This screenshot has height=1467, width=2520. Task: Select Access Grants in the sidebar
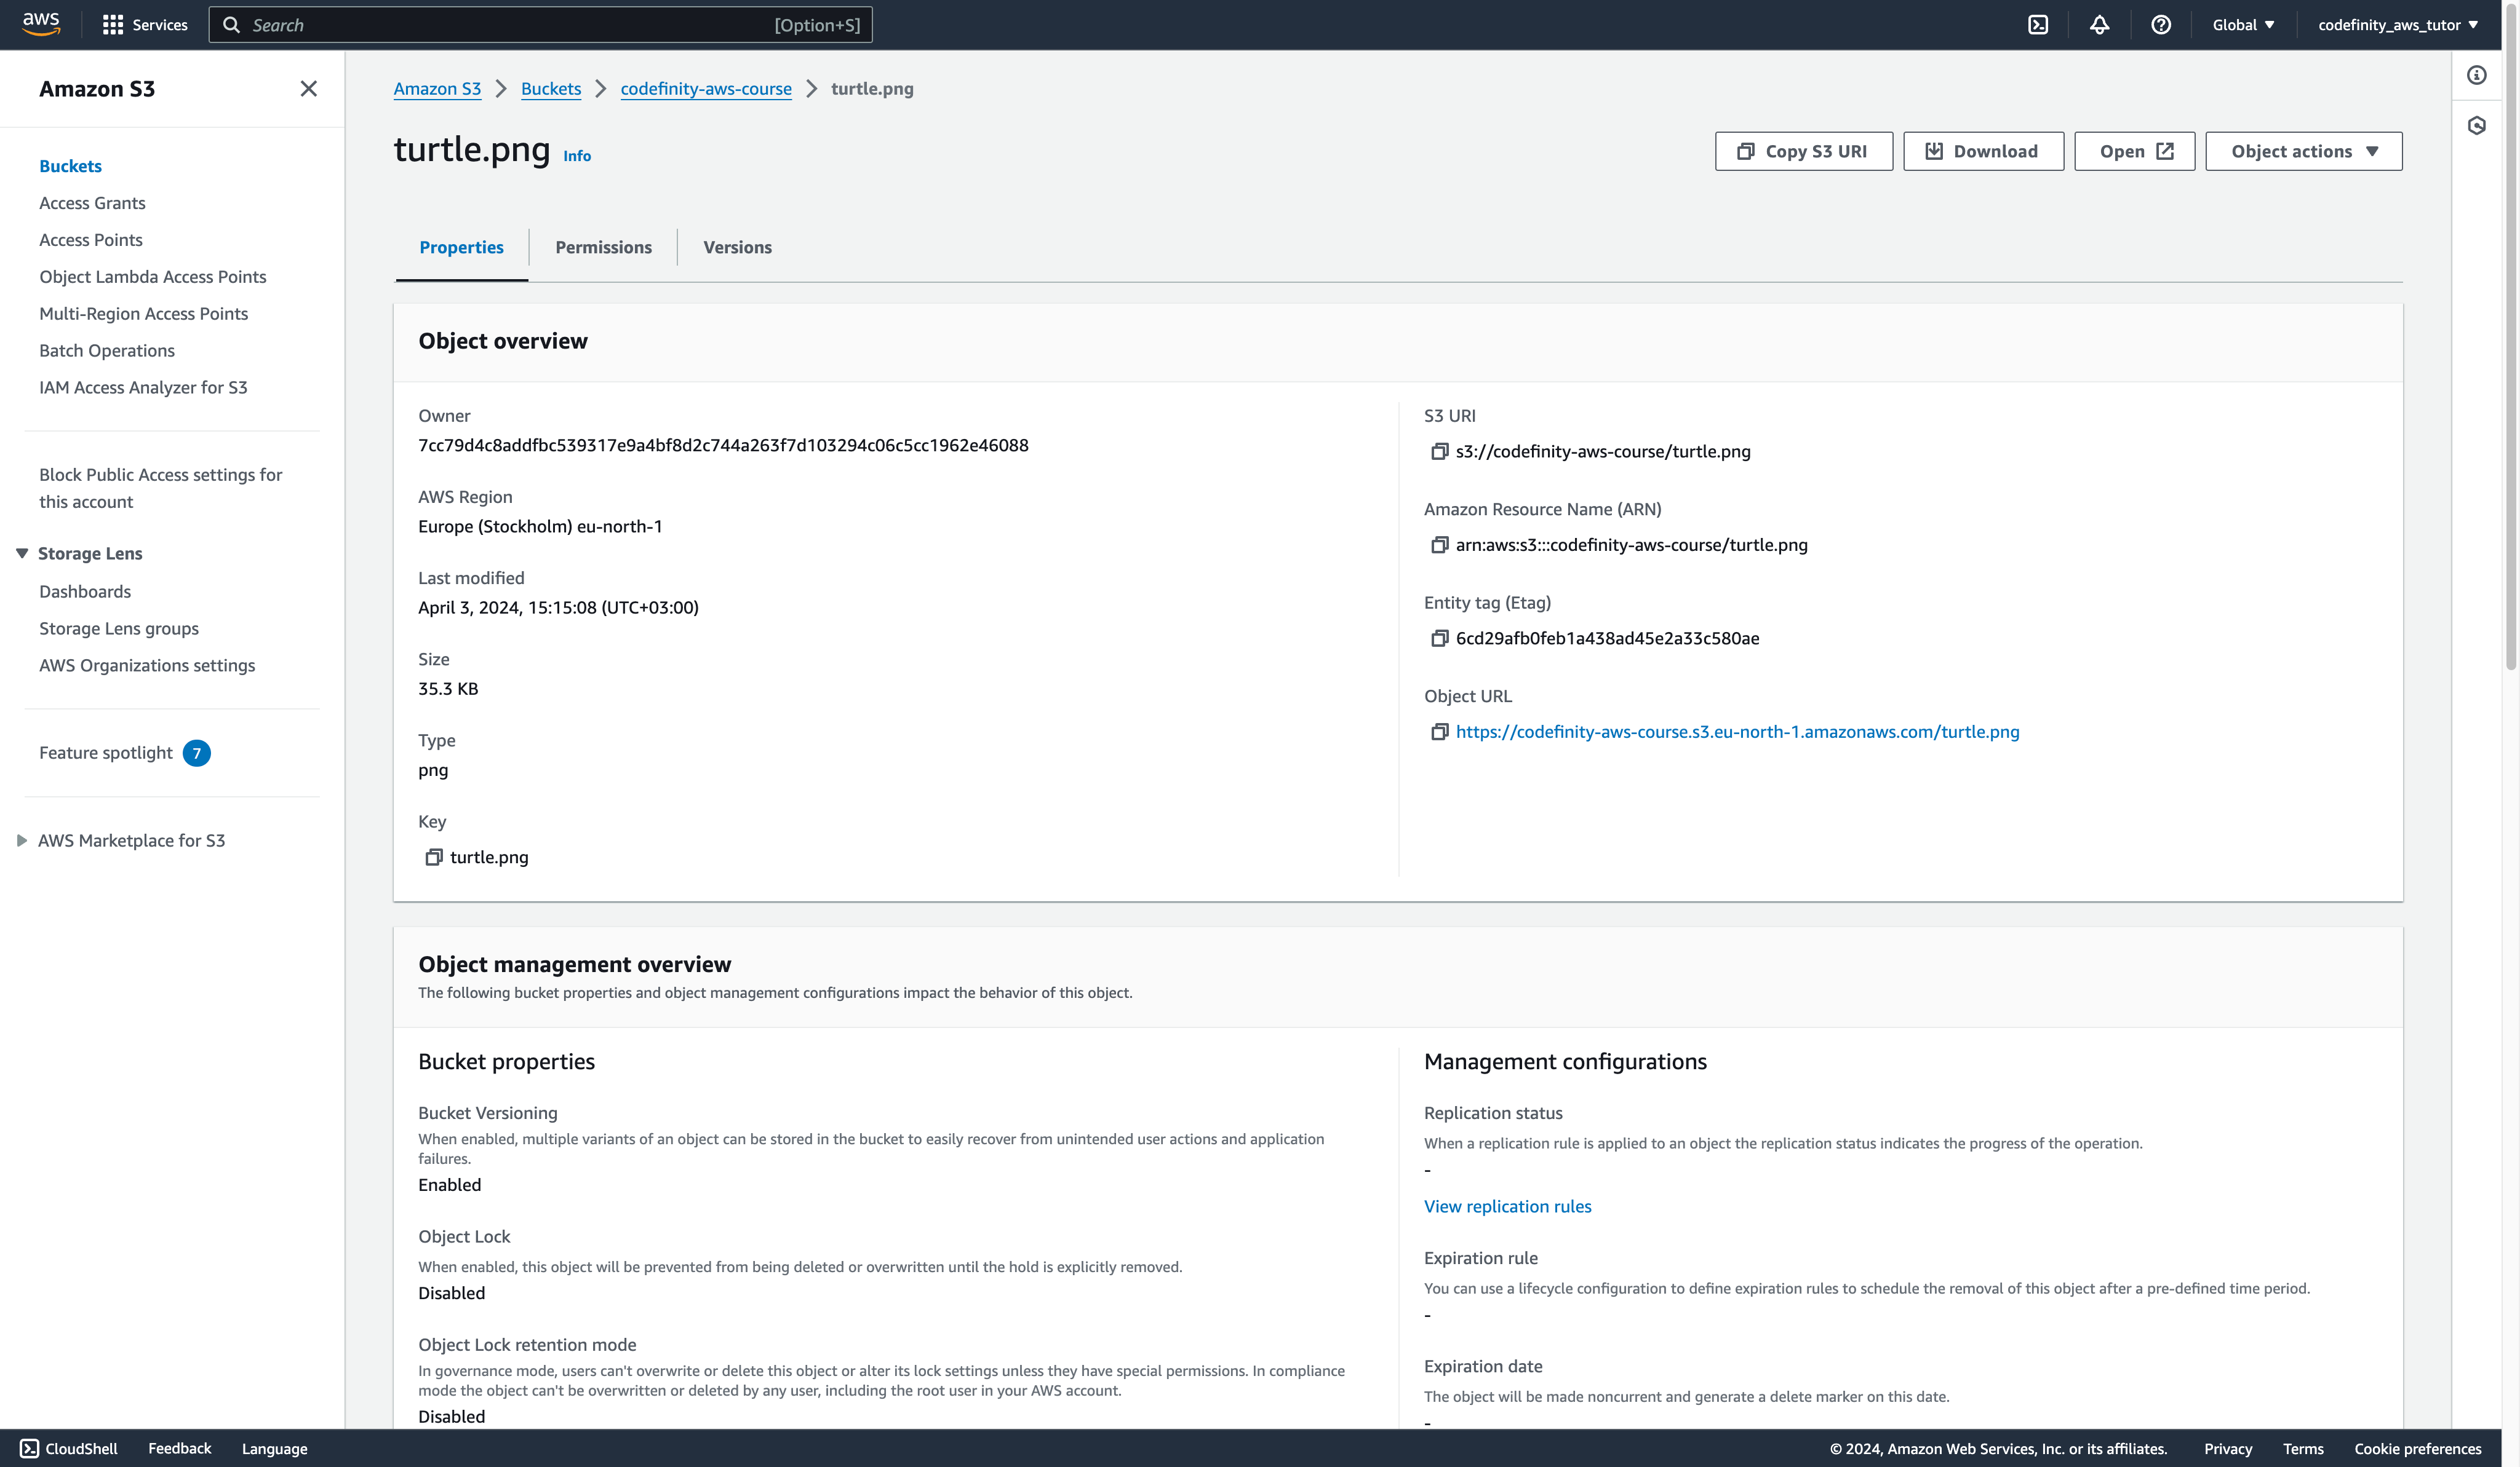[92, 203]
